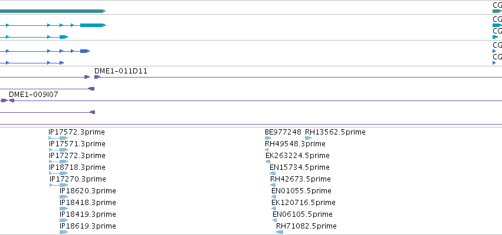Select the RH71082.5prime feature glyph
Viewport: 502px width, 235px height.
(x=280, y=232)
